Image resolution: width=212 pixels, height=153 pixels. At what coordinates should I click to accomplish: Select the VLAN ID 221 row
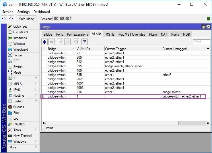point(126,53)
